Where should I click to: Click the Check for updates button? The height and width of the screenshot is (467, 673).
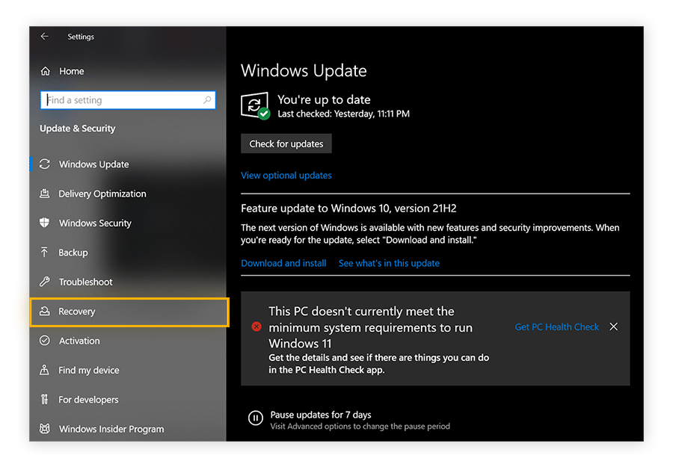coord(286,143)
